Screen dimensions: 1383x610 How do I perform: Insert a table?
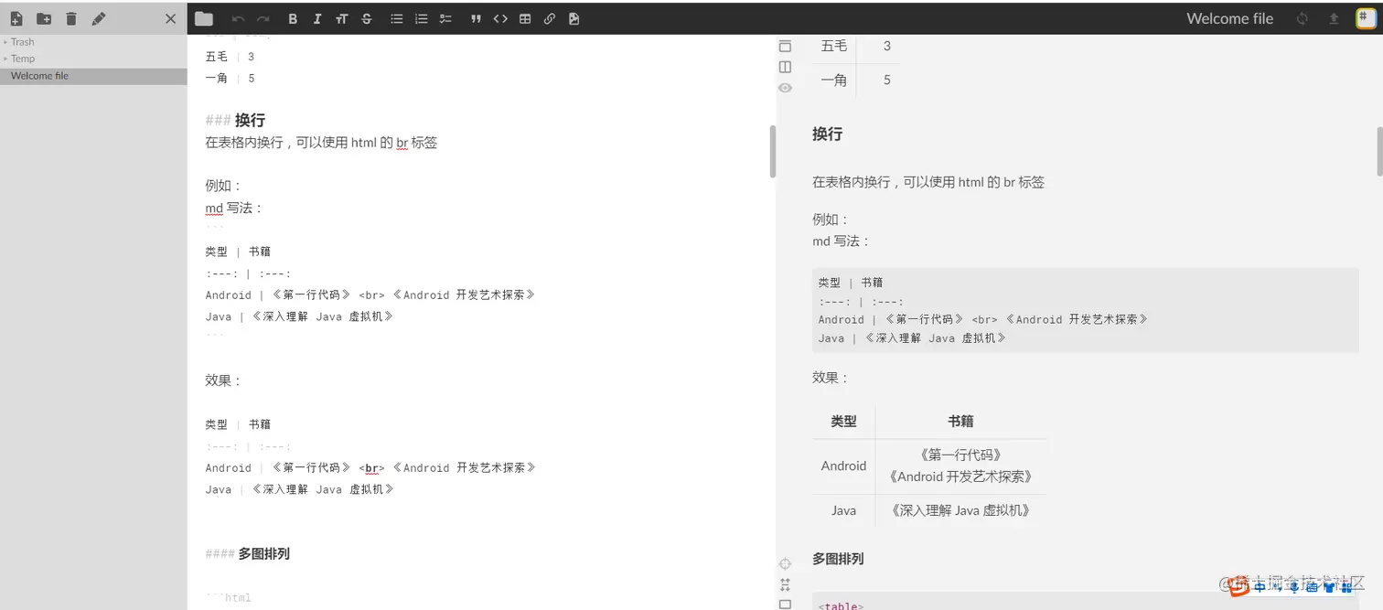point(525,18)
